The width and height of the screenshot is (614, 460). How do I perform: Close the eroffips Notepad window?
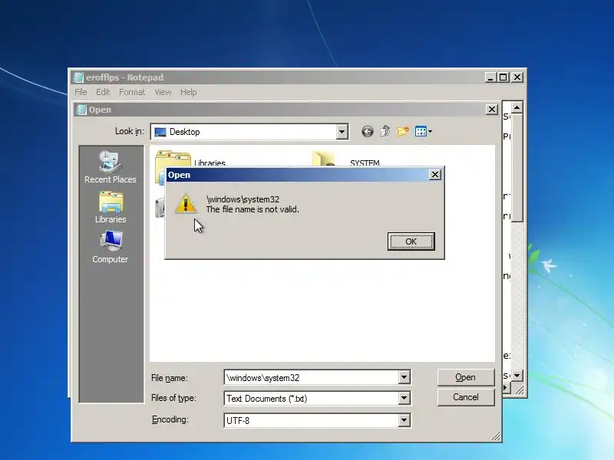(517, 77)
